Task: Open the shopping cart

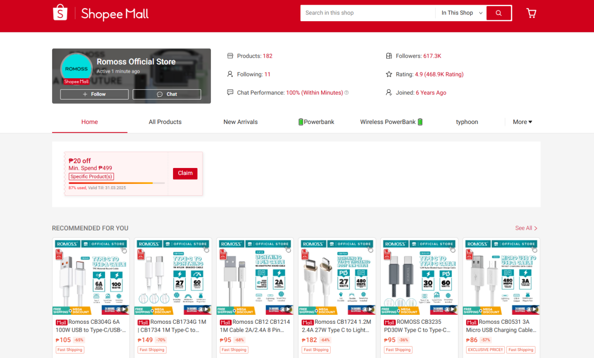Action: click(531, 13)
